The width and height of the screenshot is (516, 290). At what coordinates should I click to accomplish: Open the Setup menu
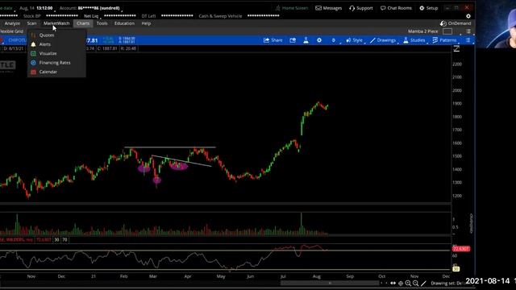(x=428, y=8)
